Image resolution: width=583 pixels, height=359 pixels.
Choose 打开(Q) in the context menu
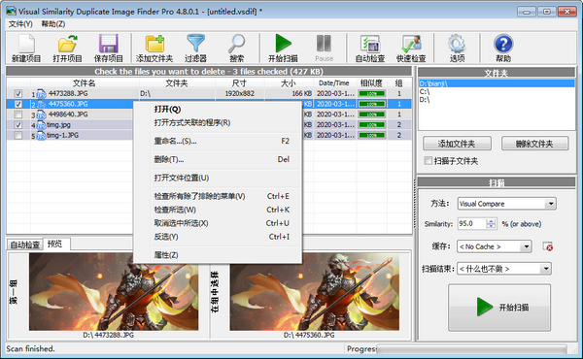(x=217, y=109)
